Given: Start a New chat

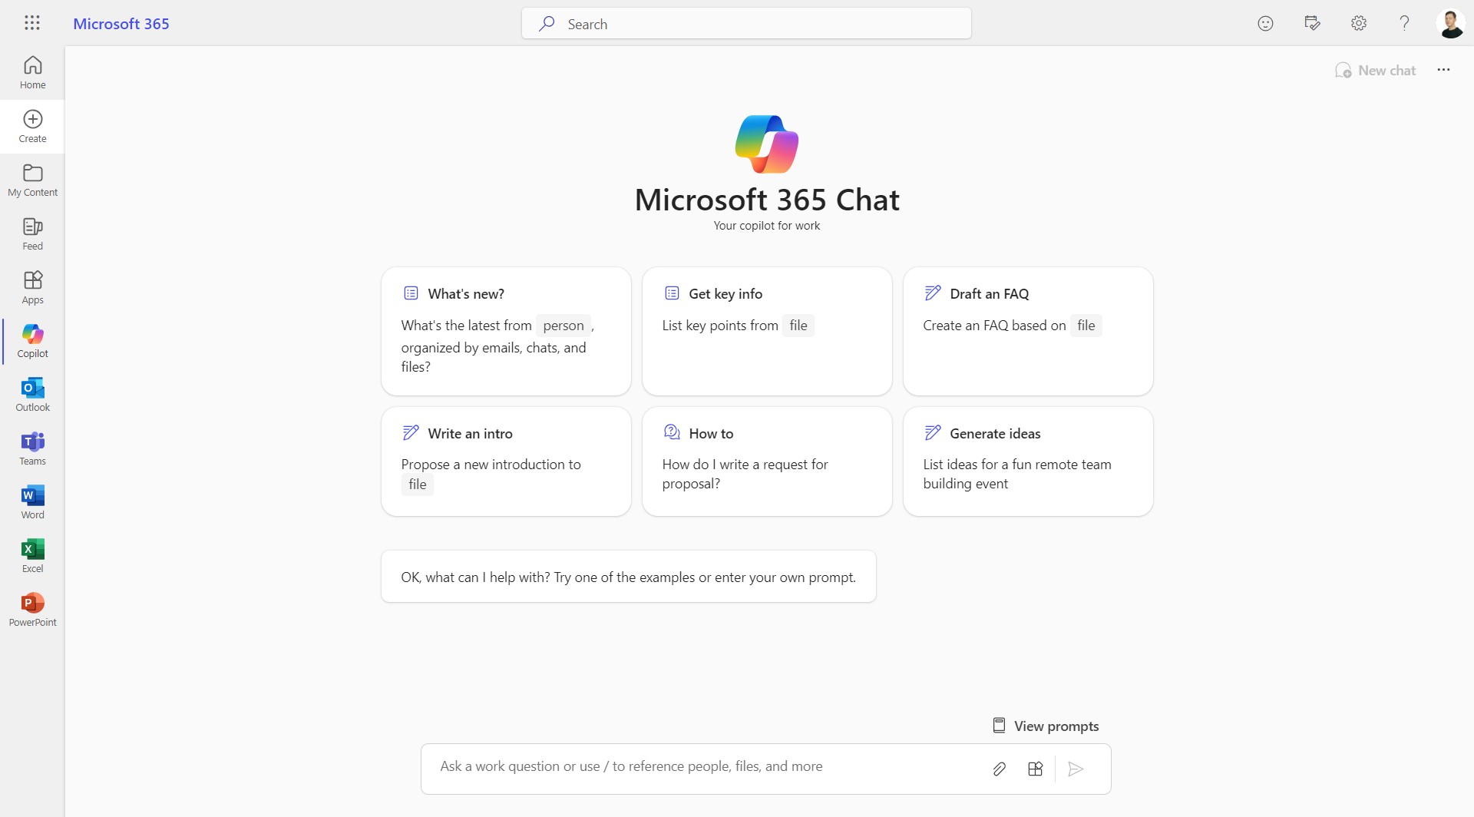Looking at the screenshot, I should [x=1375, y=70].
